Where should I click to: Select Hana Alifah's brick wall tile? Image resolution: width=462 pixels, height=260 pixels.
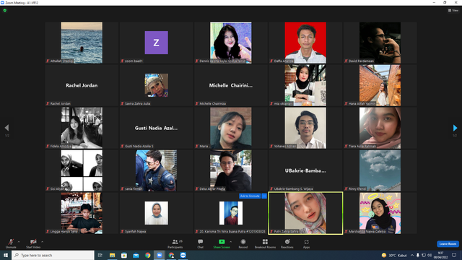pyautogui.click(x=380, y=85)
